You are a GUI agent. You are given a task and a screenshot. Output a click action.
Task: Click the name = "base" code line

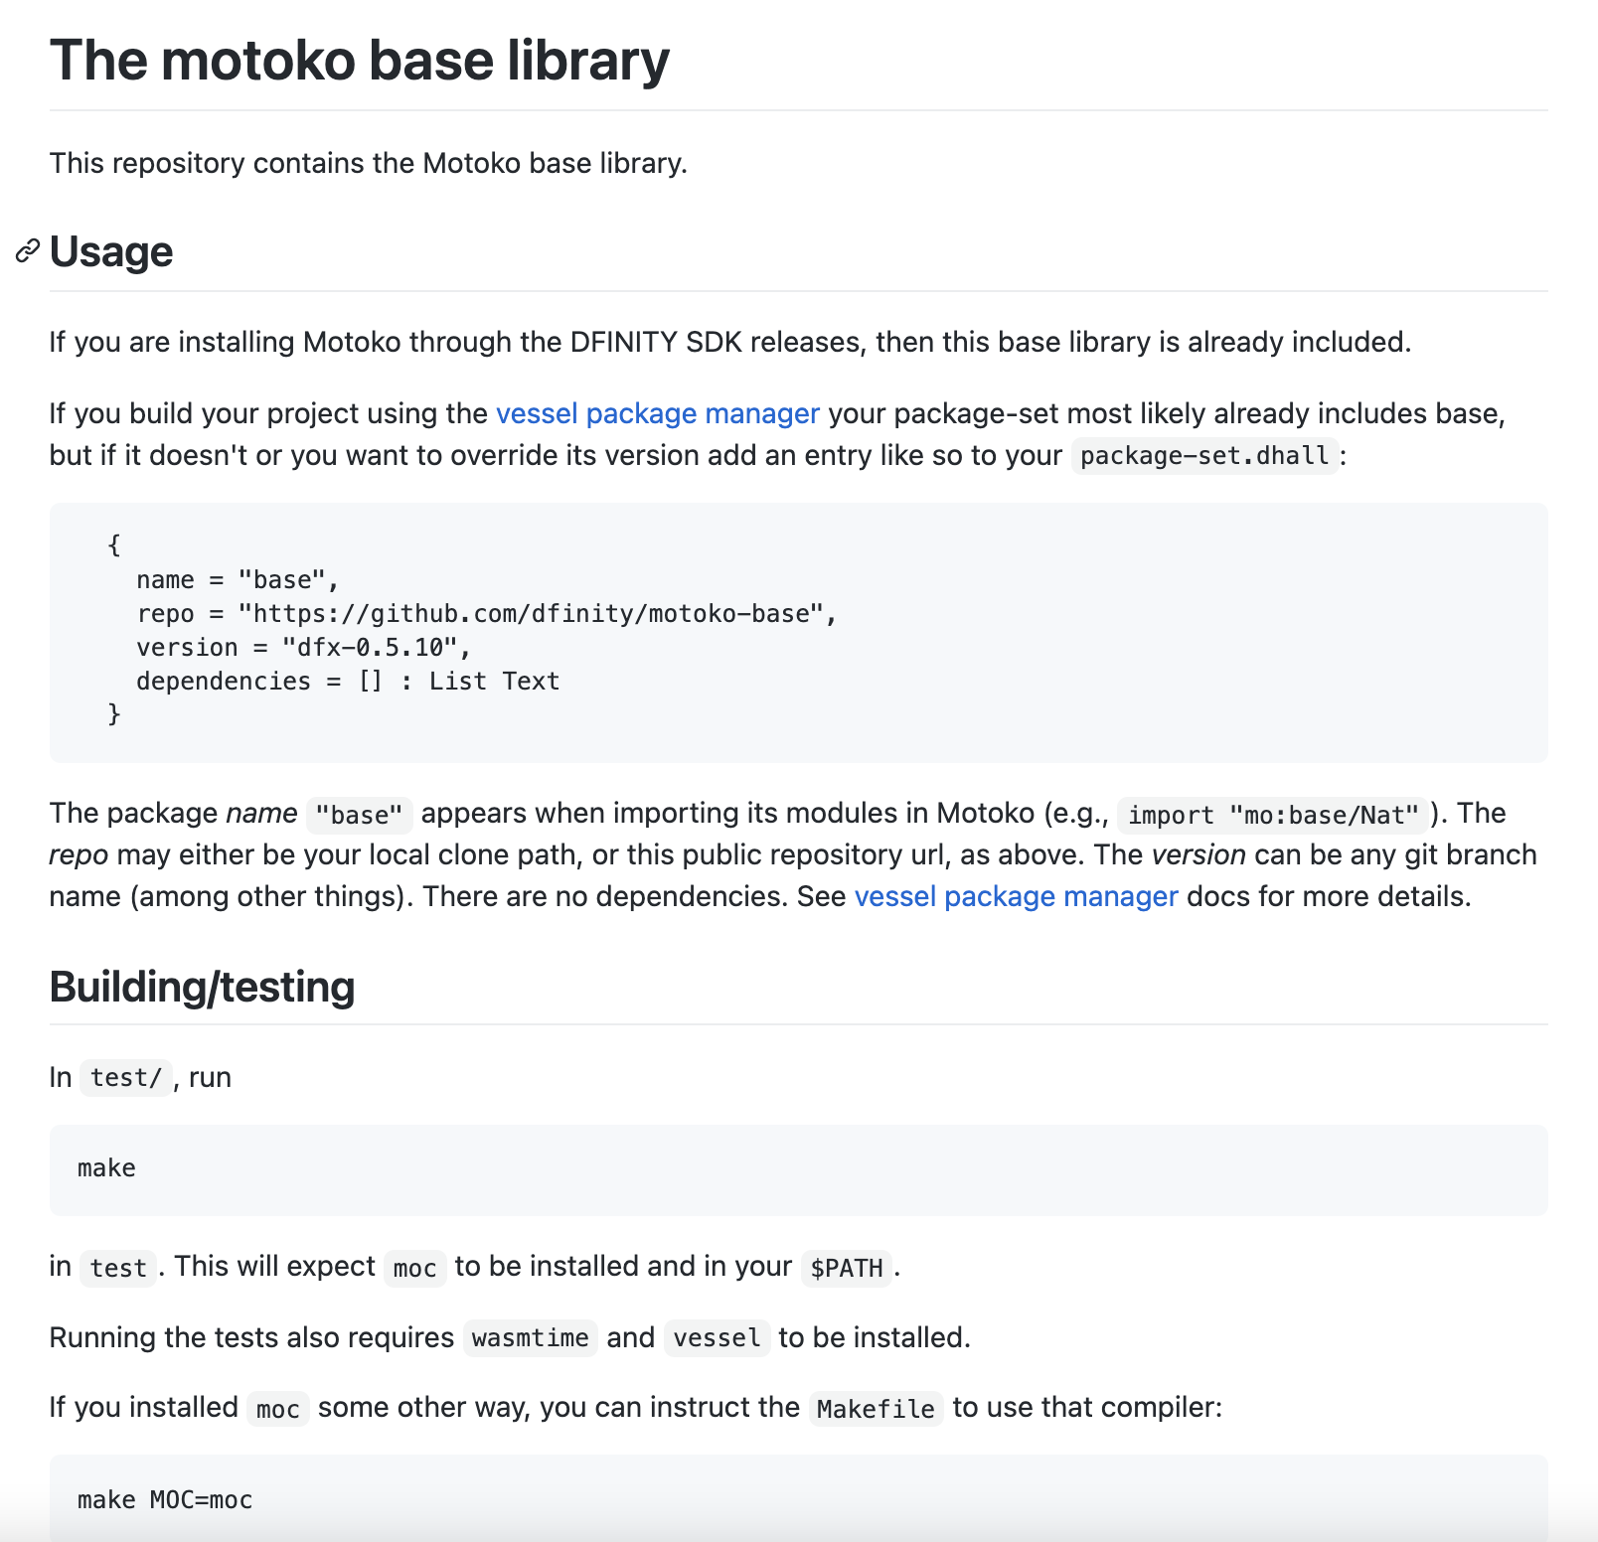[x=238, y=580]
